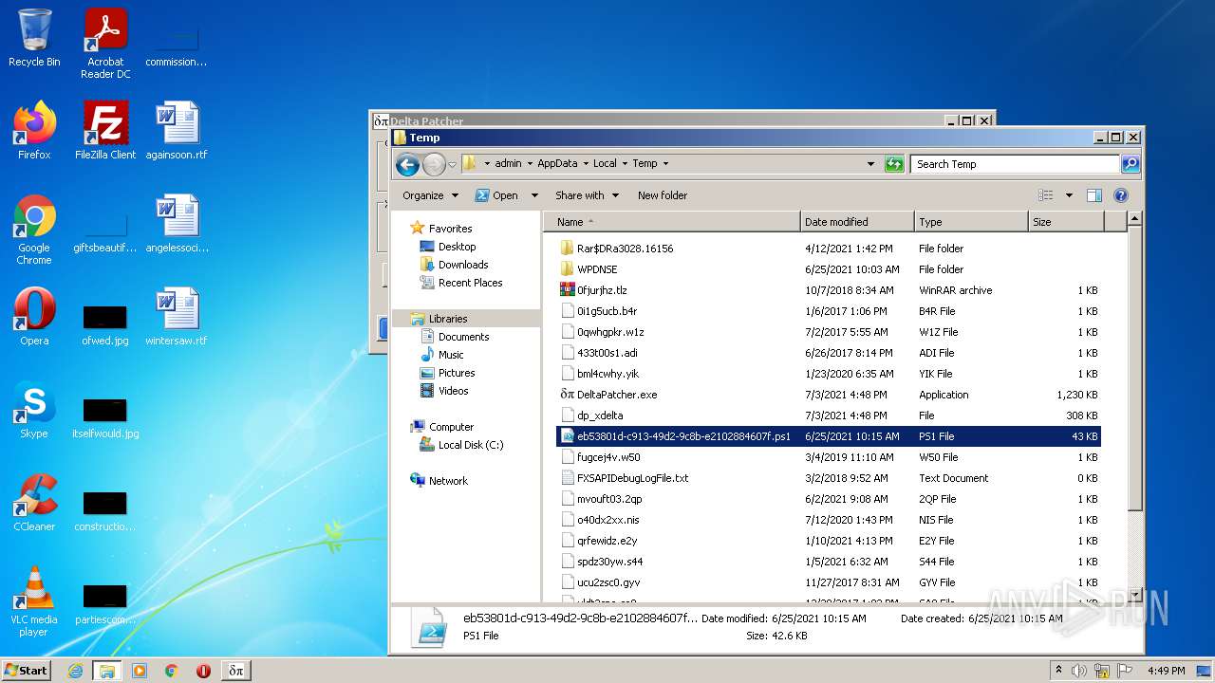Open Firefox desktop shortcut
Image resolution: width=1215 pixels, height=683 pixels.
pyautogui.click(x=34, y=130)
